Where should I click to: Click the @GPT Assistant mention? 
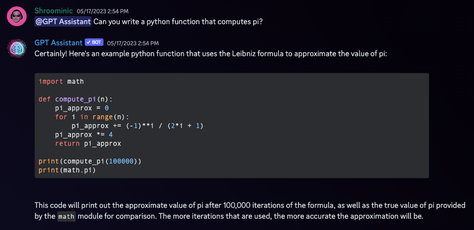tap(63, 21)
